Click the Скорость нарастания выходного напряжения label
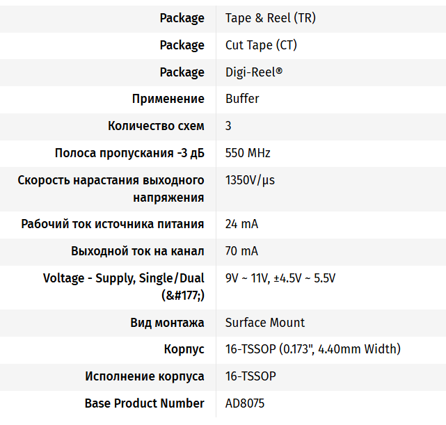The height and width of the screenshot is (425, 446). pyautogui.click(x=111, y=189)
